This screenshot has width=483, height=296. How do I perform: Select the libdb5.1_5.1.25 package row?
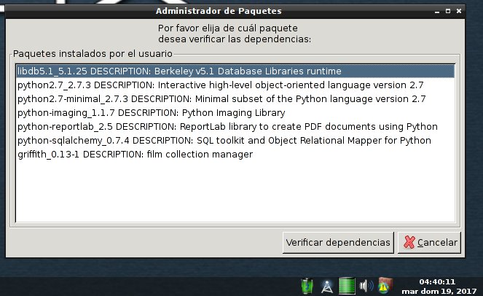(x=235, y=71)
